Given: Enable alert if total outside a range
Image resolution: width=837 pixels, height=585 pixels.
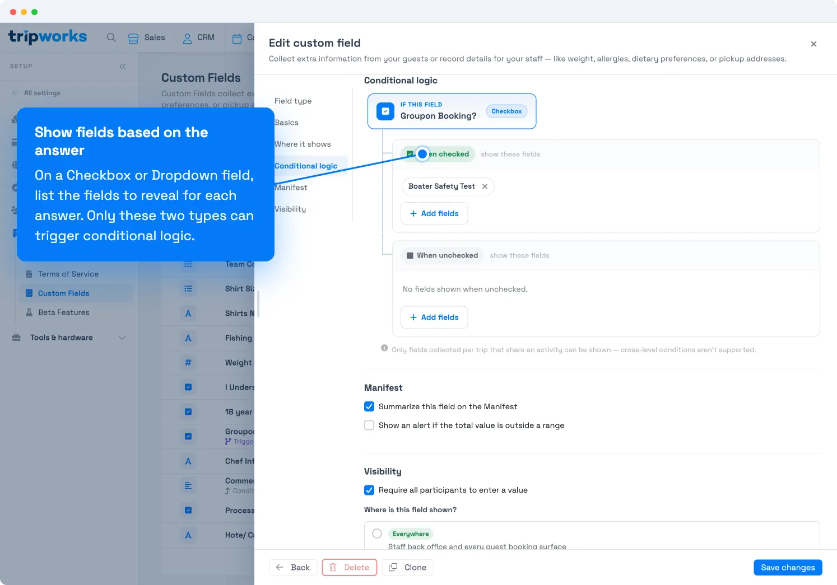Looking at the screenshot, I should (x=369, y=425).
